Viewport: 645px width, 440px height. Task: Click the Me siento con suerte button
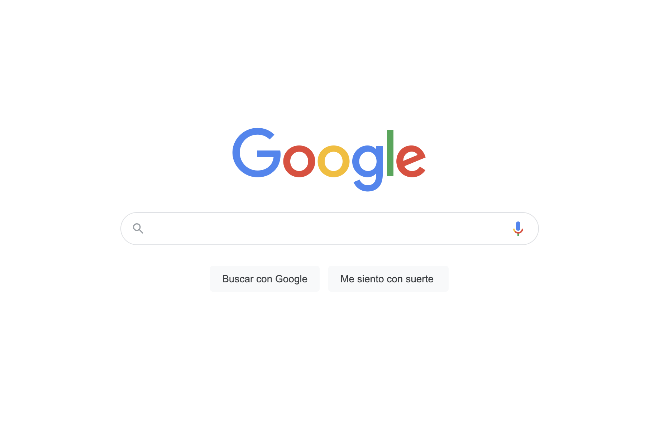click(388, 279)
